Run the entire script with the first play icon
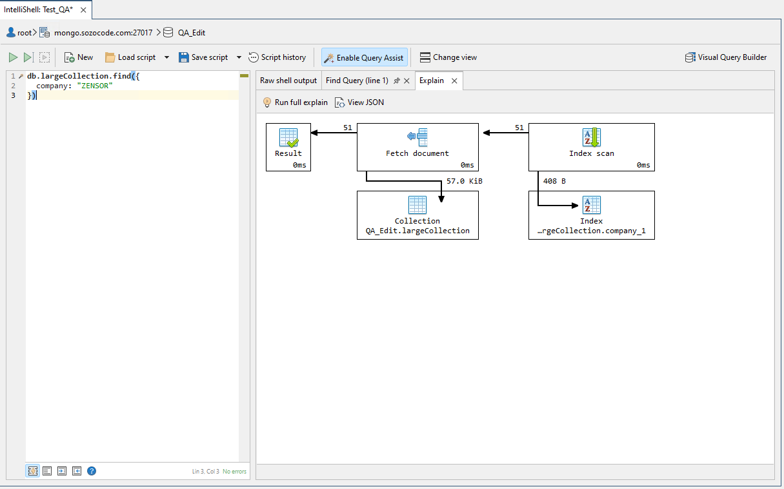 [x=13, y=57]
